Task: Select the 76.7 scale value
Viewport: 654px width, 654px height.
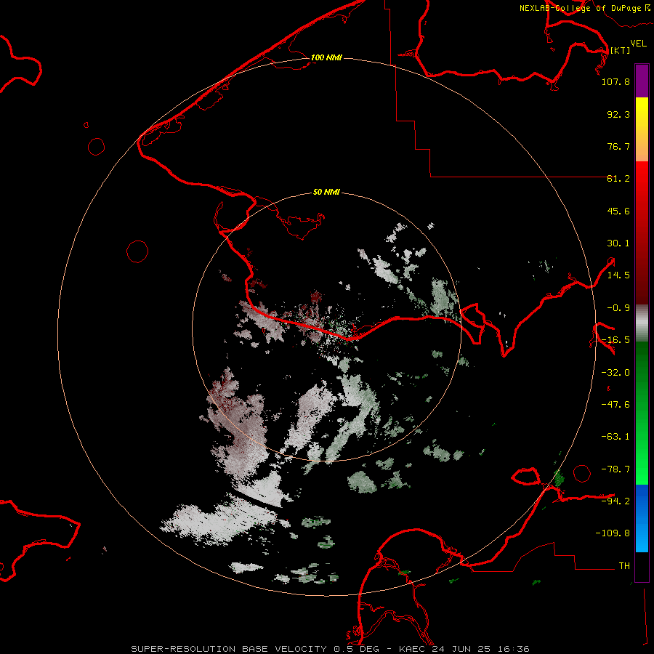Action: [618, 146]
